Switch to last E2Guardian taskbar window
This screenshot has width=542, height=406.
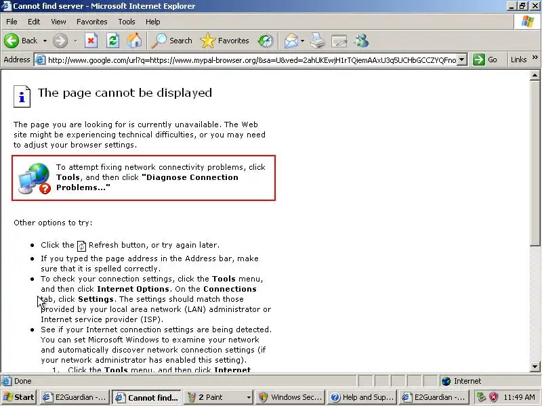[434, 397]
